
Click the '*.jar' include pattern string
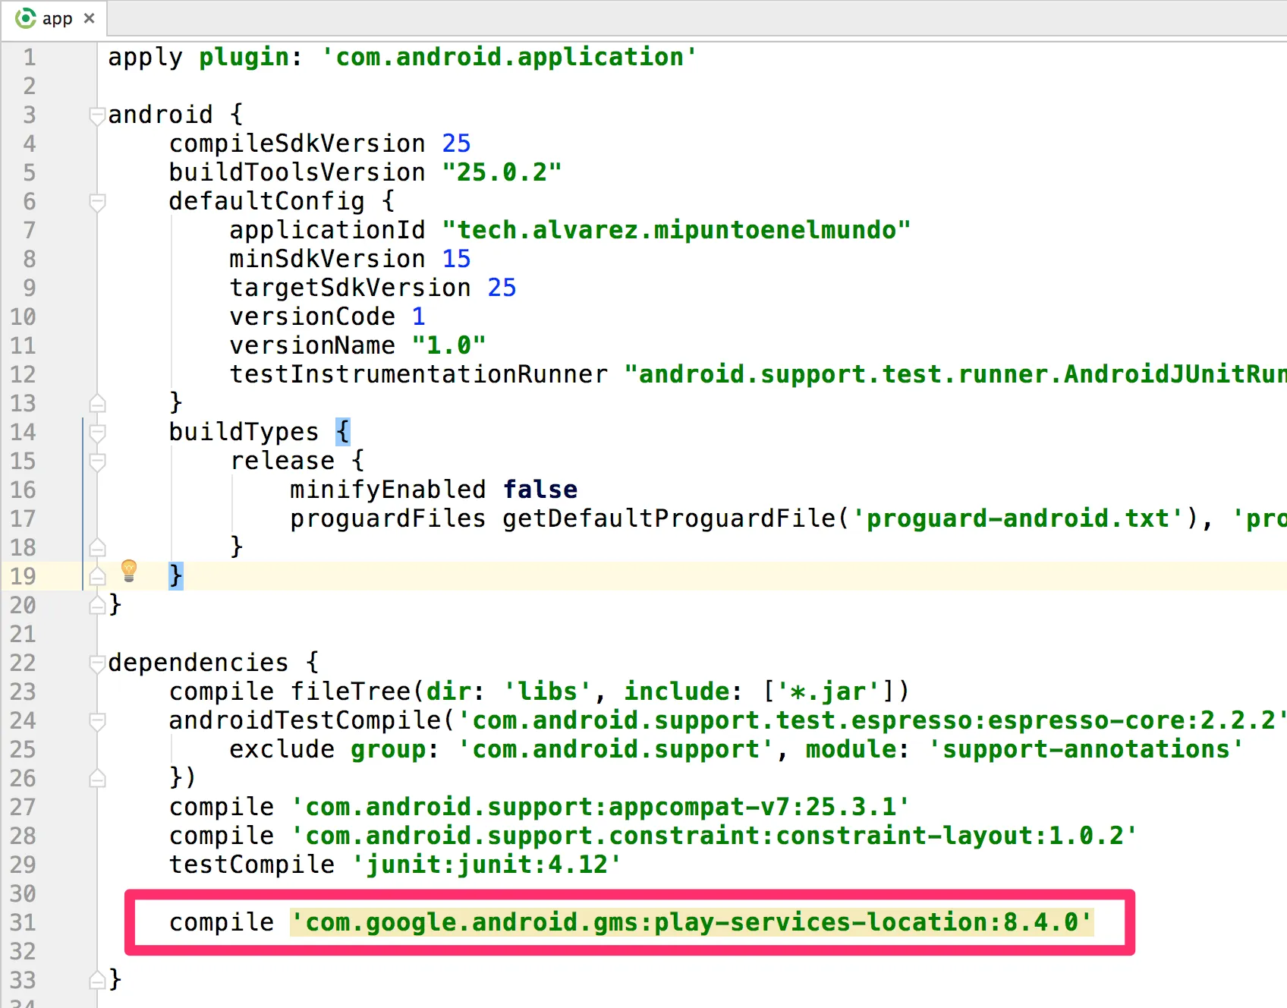click(x=828, y=691)
